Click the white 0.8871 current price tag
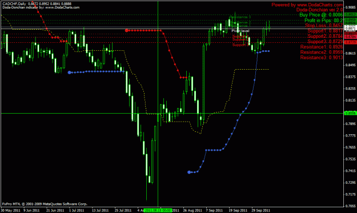Viewport: 357px width, 213px height. point(351,29)
